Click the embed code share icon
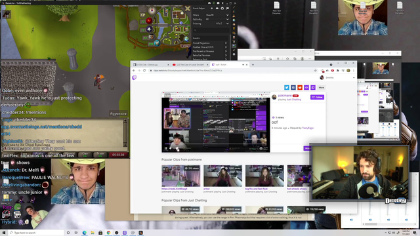 click(x=306, y=87)
